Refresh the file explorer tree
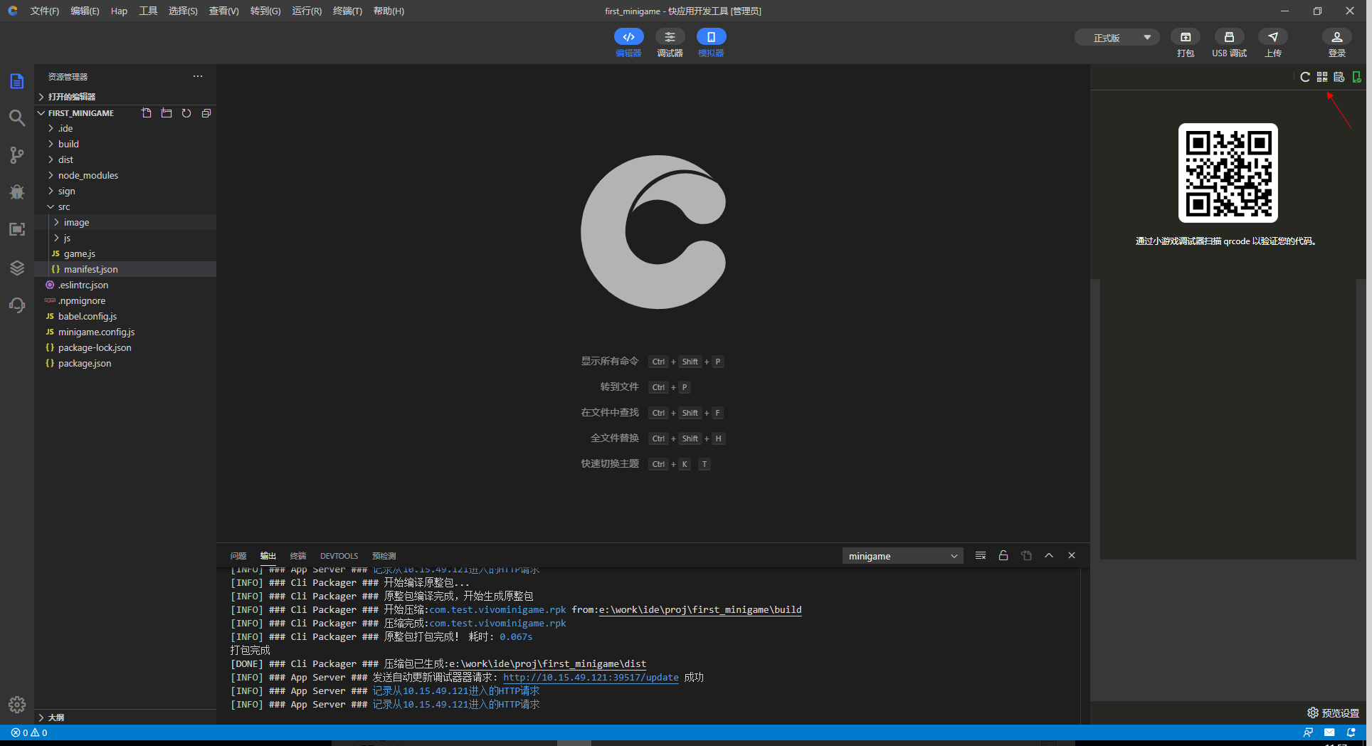The width and height of the screenshot is (1372, 746). click(x=186, y=113)
